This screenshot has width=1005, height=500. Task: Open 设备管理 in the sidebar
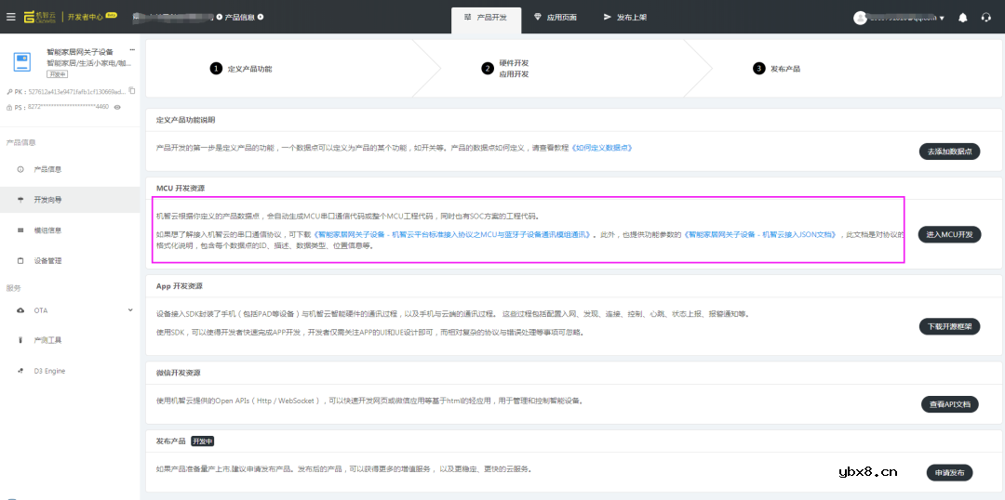click(70, 260)
